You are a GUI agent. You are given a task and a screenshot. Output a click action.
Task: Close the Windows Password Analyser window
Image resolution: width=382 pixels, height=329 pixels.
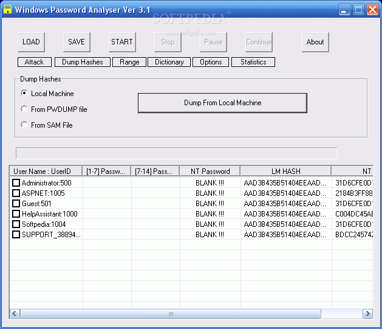[x=373, y=10]
